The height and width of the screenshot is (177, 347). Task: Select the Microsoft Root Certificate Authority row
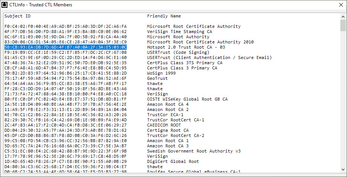tap(194, 26)
